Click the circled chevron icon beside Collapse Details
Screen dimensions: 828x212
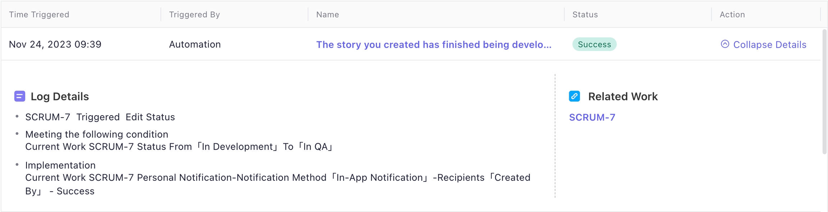click(x=725, y=44)
